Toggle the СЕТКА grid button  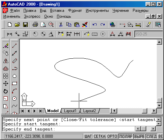pyautogui.click(x=100, y=136)
